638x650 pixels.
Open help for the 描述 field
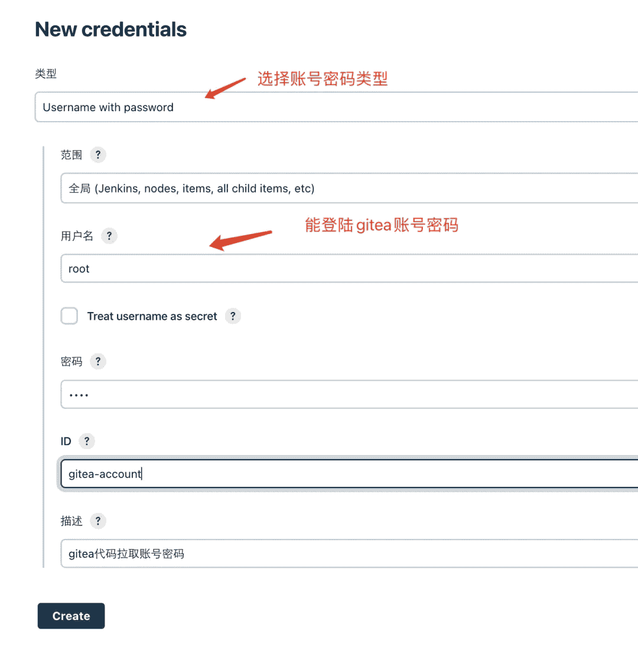pos(98,521)
